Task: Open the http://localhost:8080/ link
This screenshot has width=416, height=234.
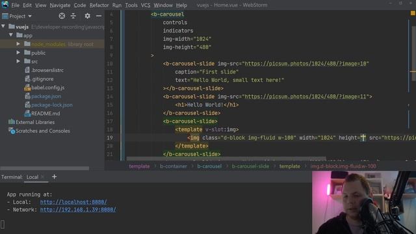Action: 73,202
